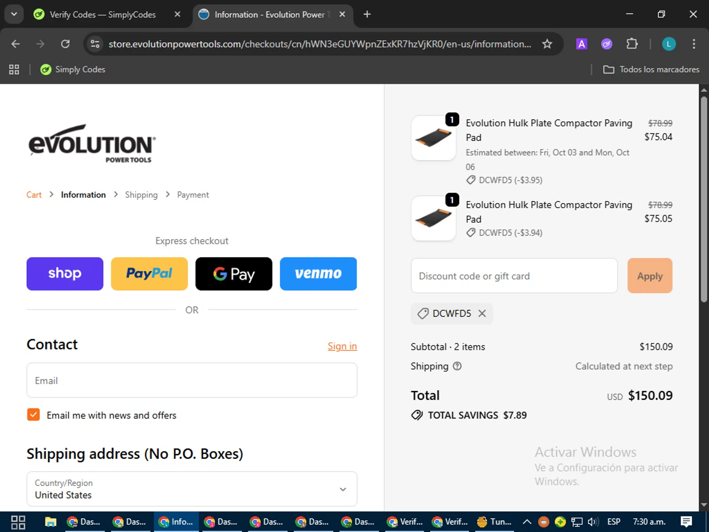Click the page vertical scrollbar

[x=704, y=199]
